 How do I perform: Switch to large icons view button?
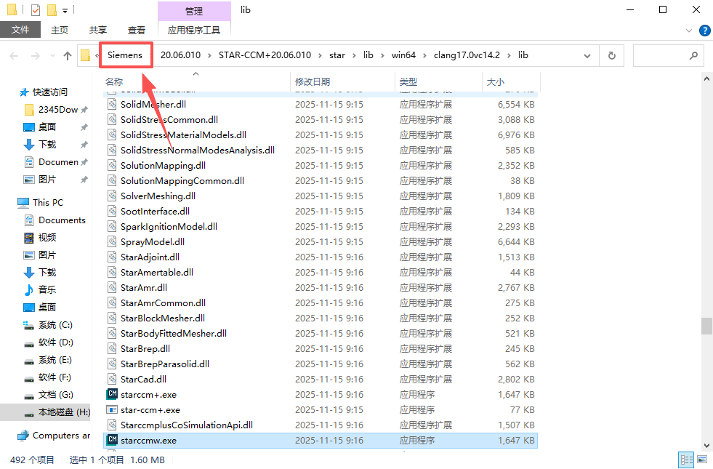point(701,460)
